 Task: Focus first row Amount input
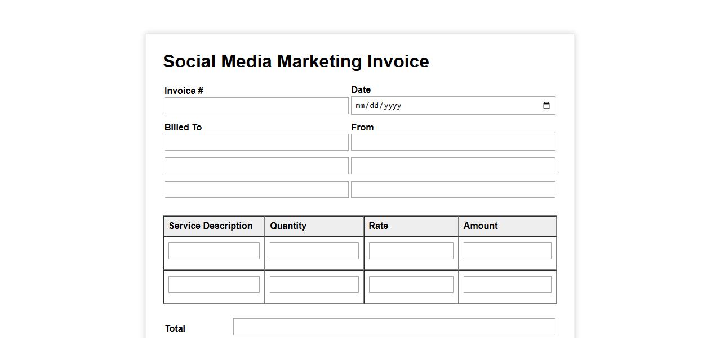tap(507, 251)
